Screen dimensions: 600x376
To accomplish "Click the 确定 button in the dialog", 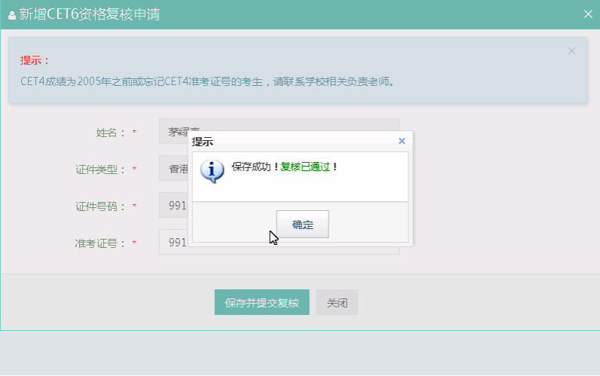I will tap(302, 224).
